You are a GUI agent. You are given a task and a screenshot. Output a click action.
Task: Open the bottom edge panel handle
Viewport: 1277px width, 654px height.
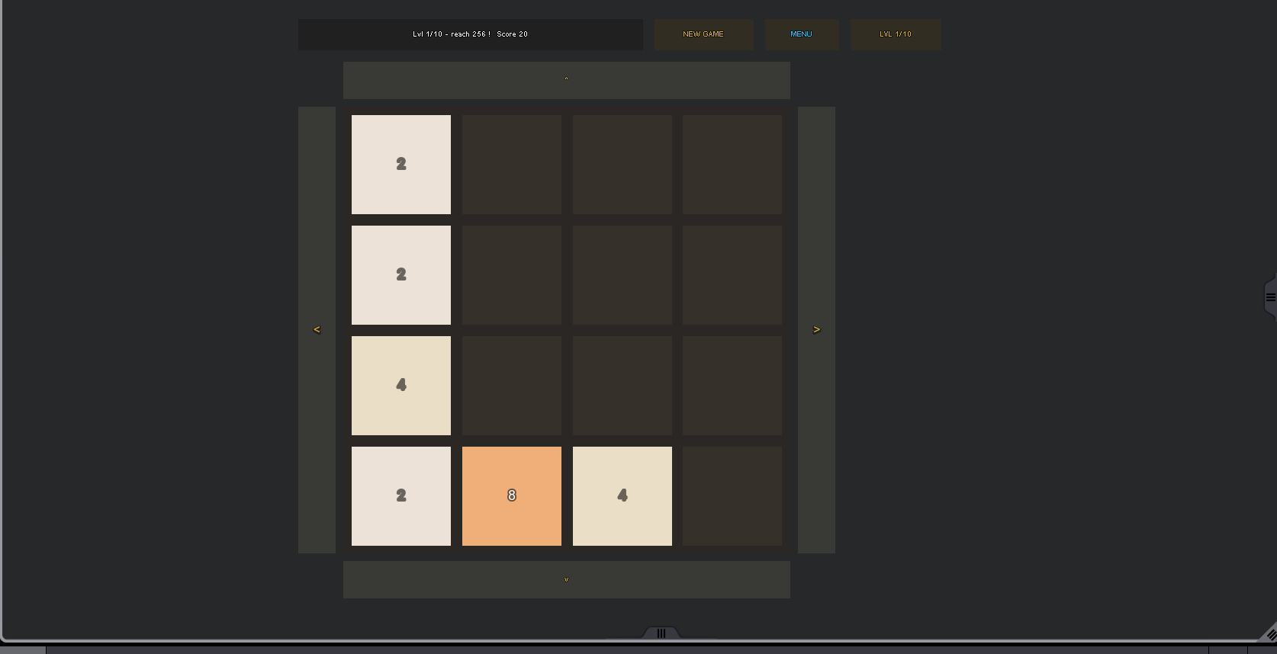point(661,633)
